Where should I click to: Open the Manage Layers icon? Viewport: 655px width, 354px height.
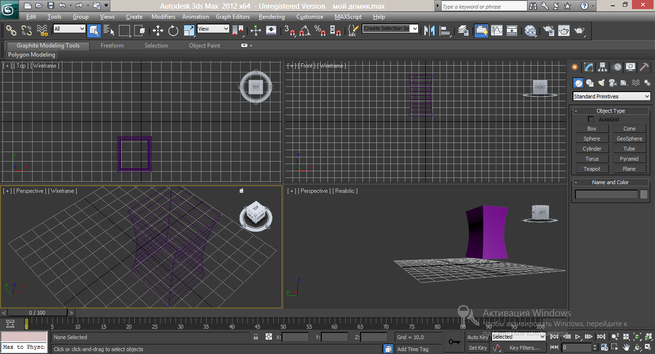coord(463,31)
